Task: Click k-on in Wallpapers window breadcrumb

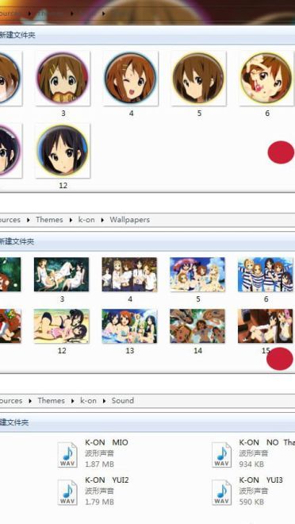Action: coord(86,220)
